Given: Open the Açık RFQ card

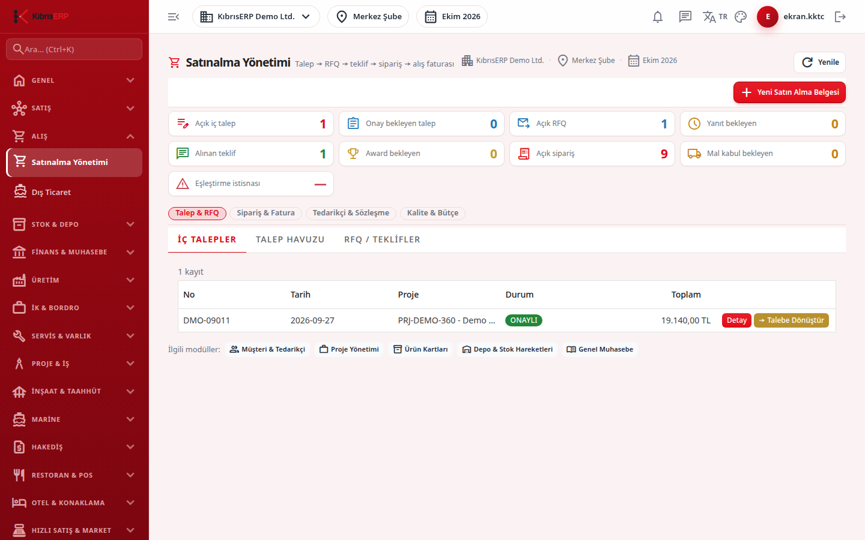Looking at the screenshot, I should [x=592, y=124].
